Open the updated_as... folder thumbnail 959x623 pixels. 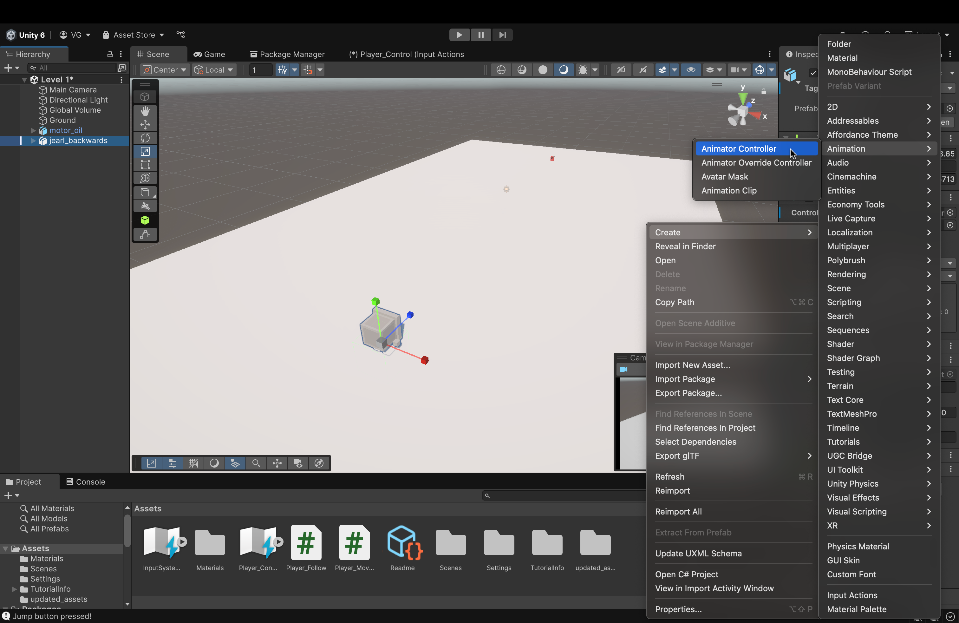click(x=595, y=543)
